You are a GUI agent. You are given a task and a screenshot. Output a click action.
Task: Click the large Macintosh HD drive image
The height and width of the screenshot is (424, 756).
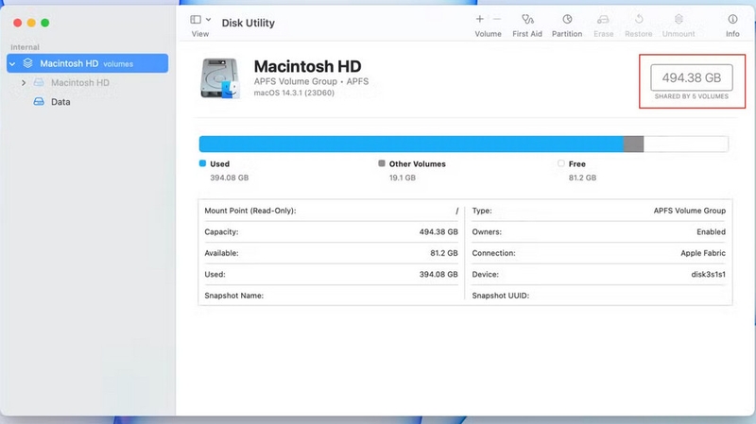pos(220,78)
